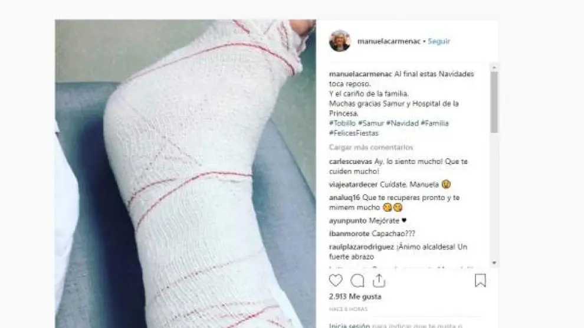View the 2.913 Me gusta likes list
Viewport: 584px width, 328px height.
click(x=355, y=297)
